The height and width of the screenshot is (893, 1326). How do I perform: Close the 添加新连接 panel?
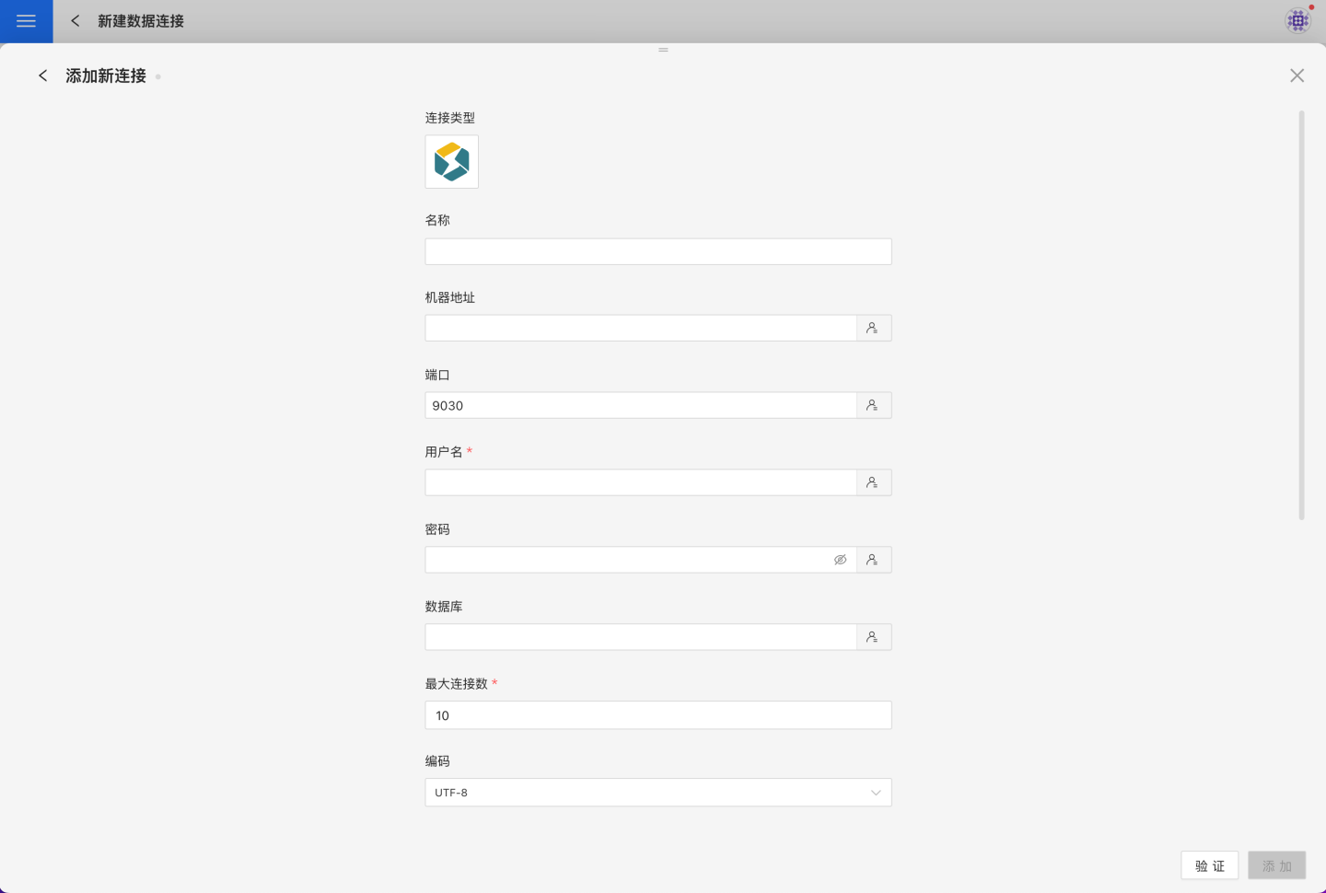tap(1297, 75)
